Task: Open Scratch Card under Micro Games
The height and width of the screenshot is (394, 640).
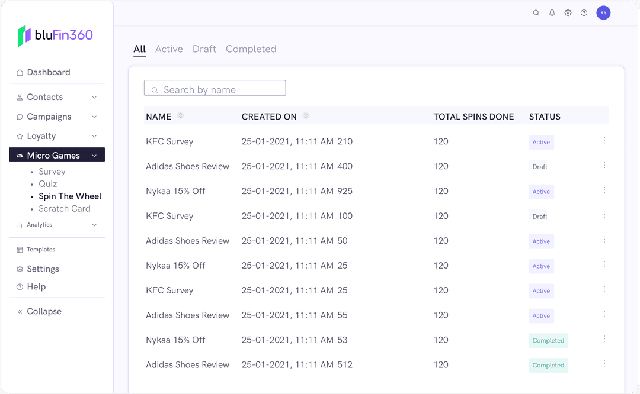Action: (x=64, y=209)
